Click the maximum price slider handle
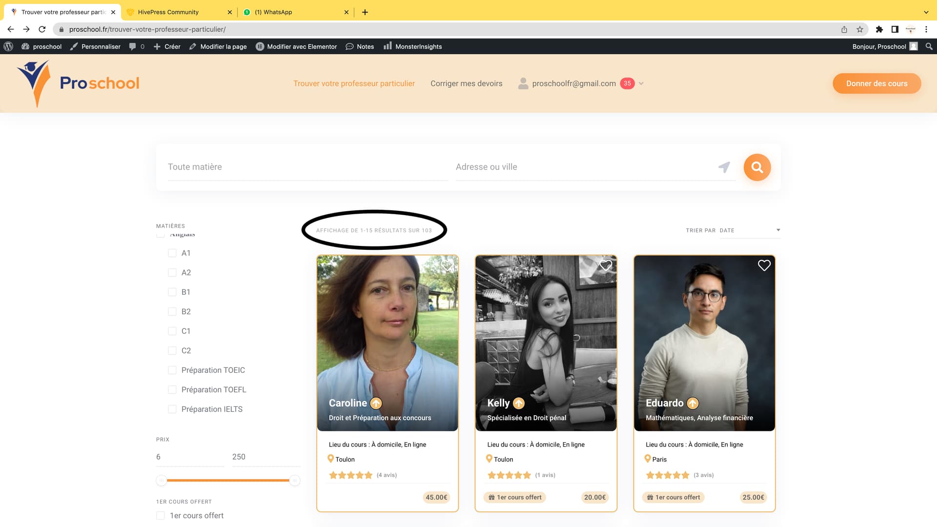 [295, 480]
